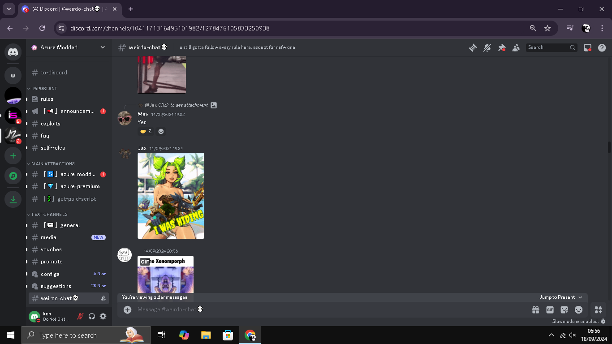Viewport: 612px width, 344px height.
Task: Click Jax's username on the message
Action: point(142,148)
